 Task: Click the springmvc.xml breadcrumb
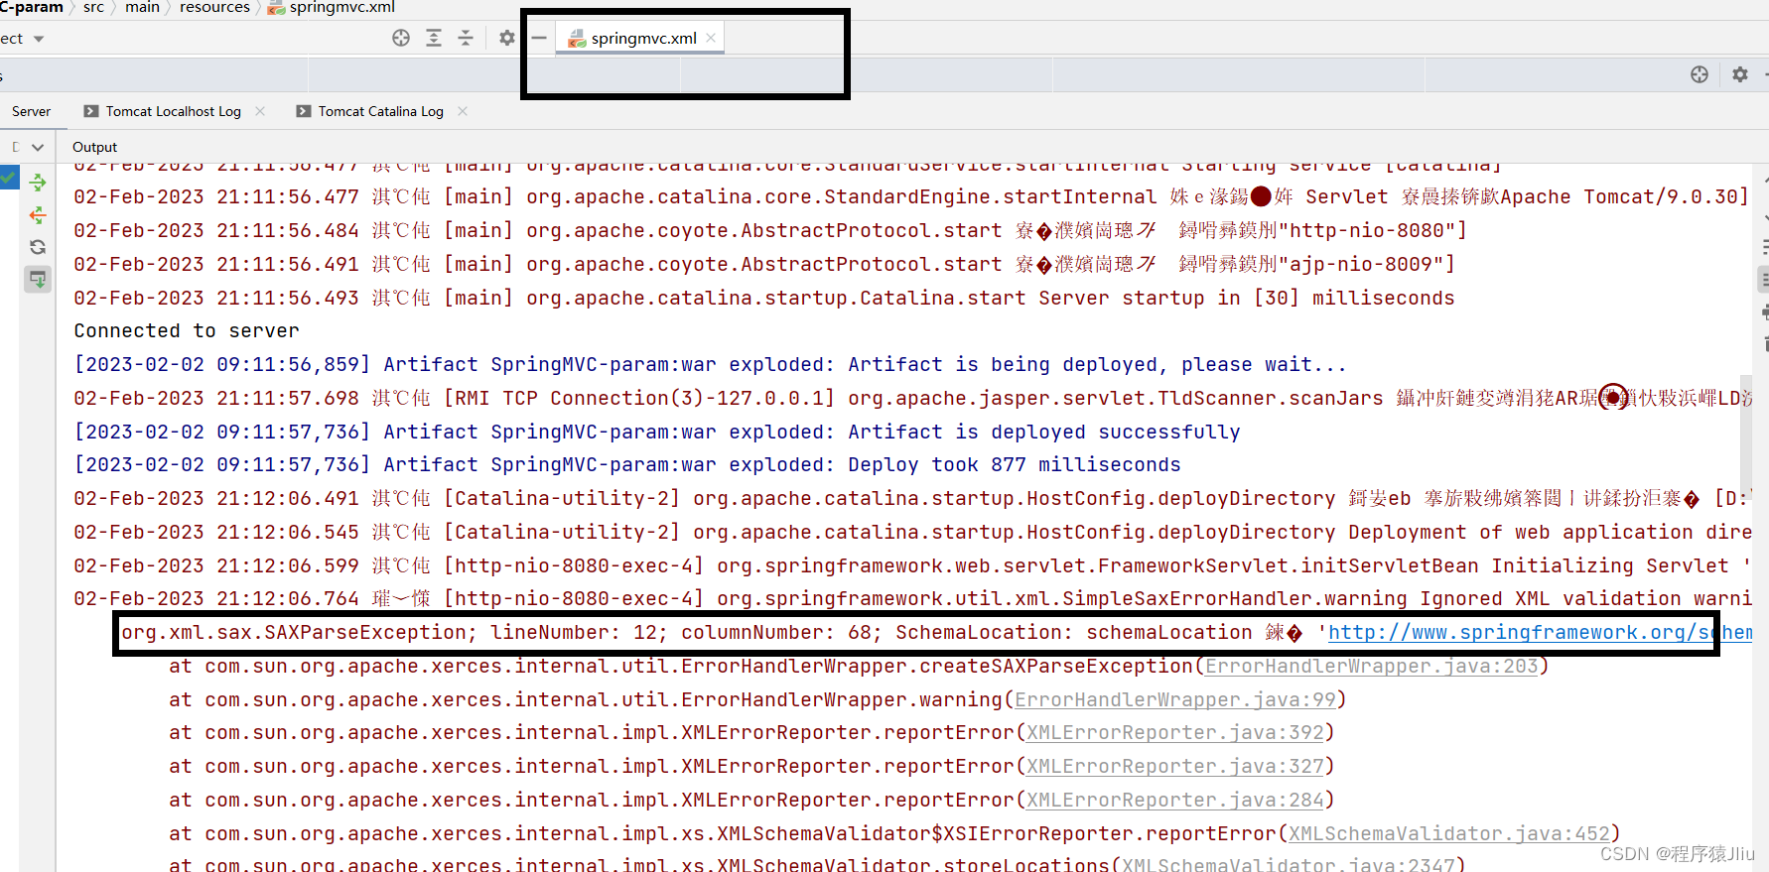click(332, 7)
